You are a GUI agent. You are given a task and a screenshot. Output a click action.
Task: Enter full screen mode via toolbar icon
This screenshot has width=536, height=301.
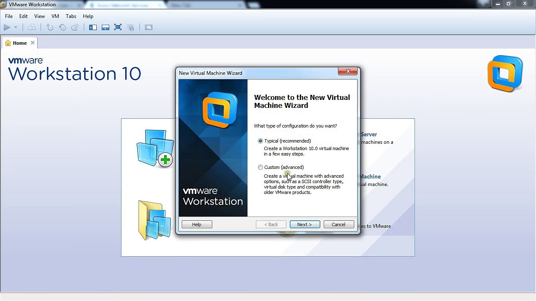[x=118, y=28]
